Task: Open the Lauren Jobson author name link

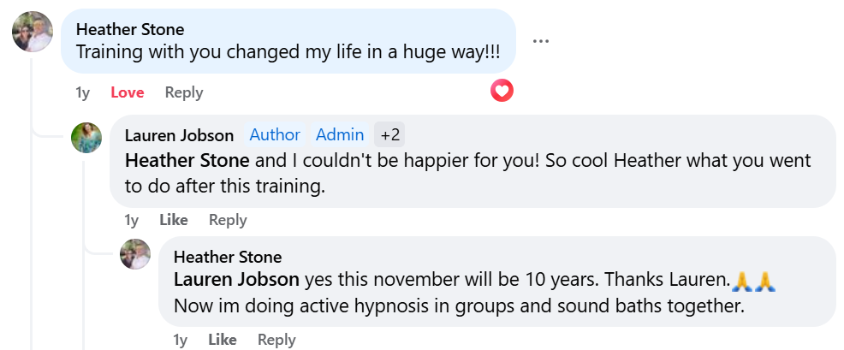Action: 179,135
